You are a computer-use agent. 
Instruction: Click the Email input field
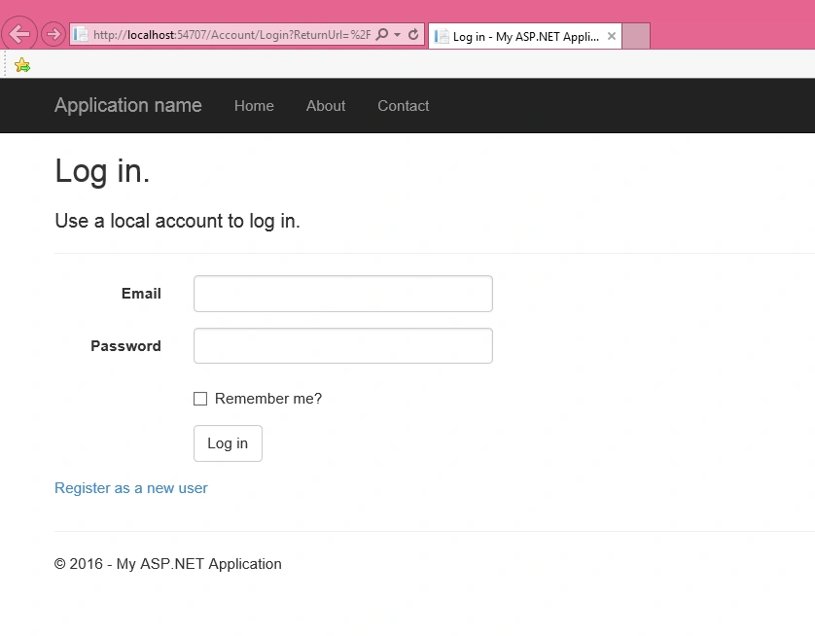pos(343,294)
